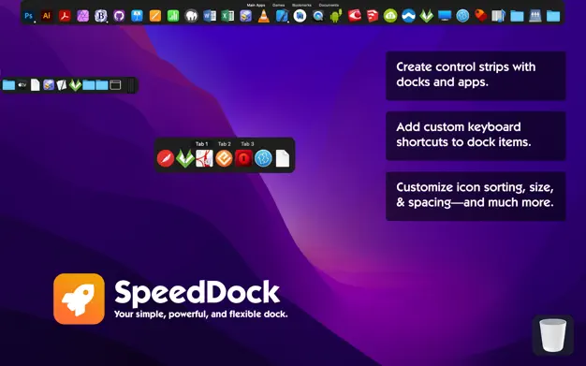The width and height of the screenshot is (586, 366).
Task: Open the orange Pages icon
Action: (155, 16)
